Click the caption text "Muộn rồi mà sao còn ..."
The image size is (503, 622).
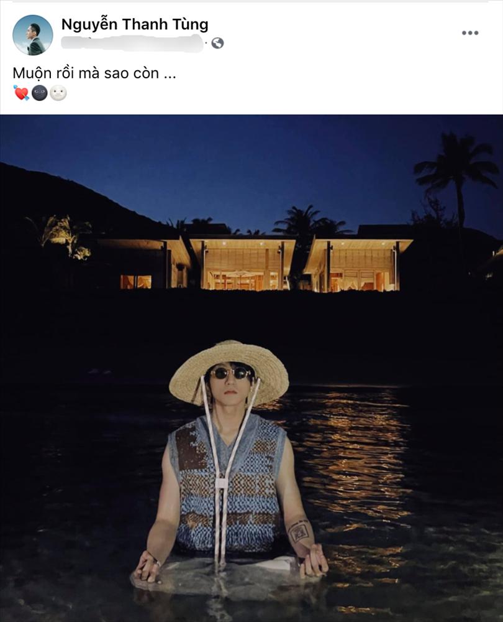(x=94, y=73)
